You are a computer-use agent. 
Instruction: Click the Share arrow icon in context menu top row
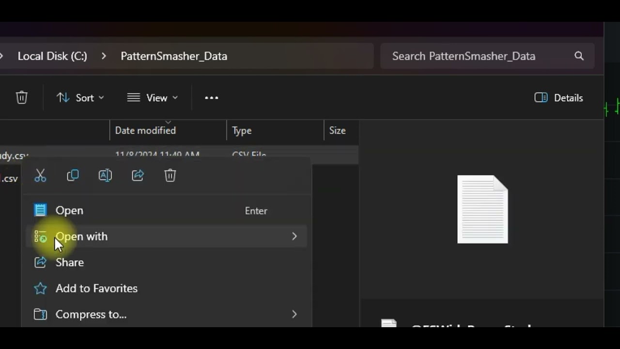138,175
